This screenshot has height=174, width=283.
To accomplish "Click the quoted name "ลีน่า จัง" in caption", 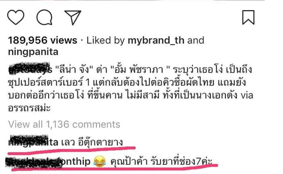I will point(73,69).
